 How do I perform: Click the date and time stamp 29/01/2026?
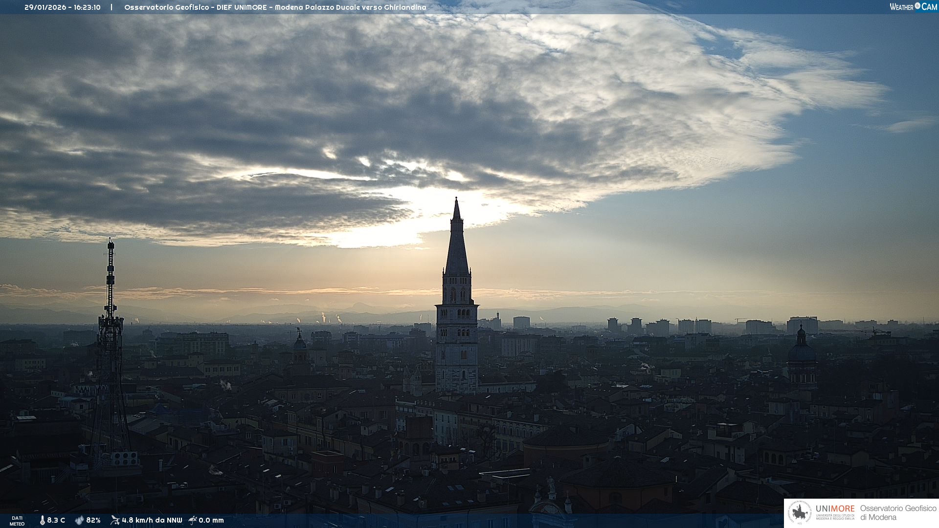pyautogui.click(x=62, y=7)
